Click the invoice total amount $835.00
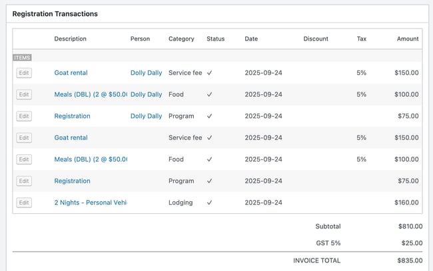433x271 pixels. 406,261
